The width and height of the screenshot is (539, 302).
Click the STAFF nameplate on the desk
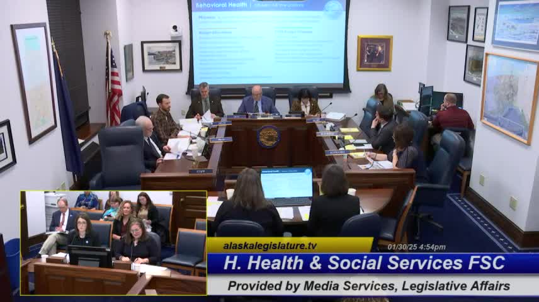point(201,171)
